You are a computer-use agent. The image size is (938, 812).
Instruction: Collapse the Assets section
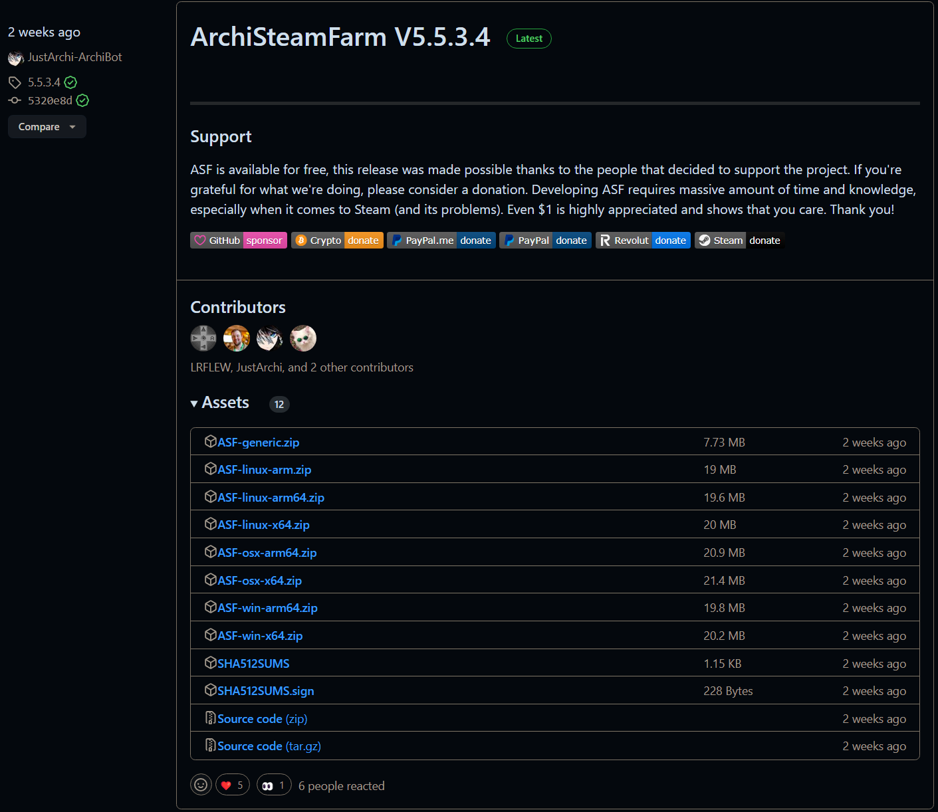click(220, 403)
